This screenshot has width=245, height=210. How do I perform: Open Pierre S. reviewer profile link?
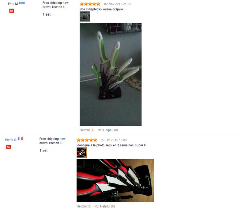11,140
